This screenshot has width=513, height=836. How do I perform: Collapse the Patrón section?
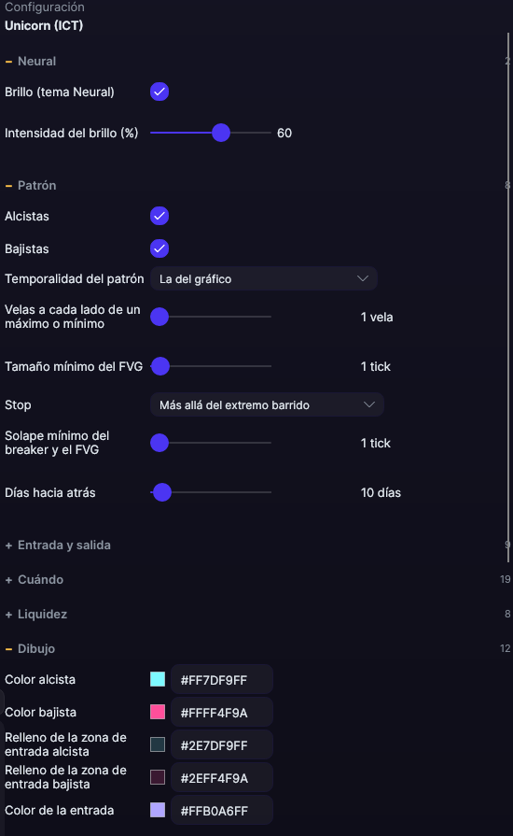click(31, 186)
